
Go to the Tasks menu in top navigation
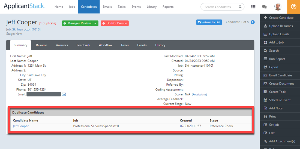(x=122, y=7)
